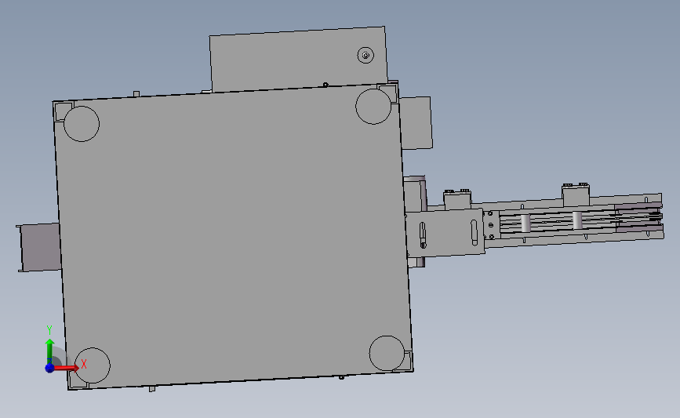680x418 pixels.
Task: Click the blue Z axis ball on triad
Action: tap(49, 368)
